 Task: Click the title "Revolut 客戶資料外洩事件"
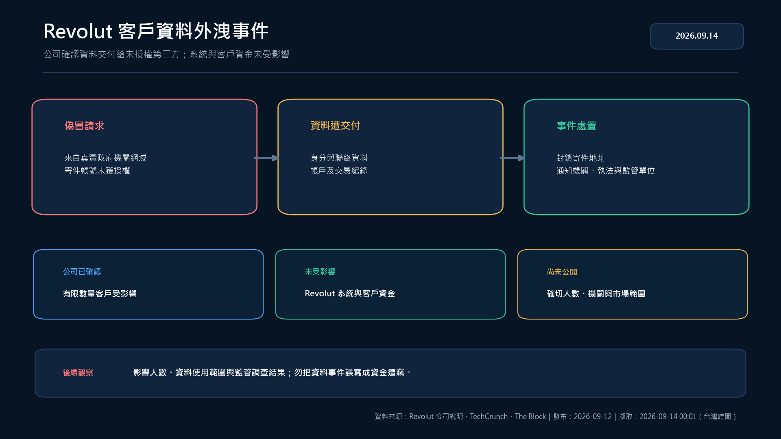coord(156,31)
